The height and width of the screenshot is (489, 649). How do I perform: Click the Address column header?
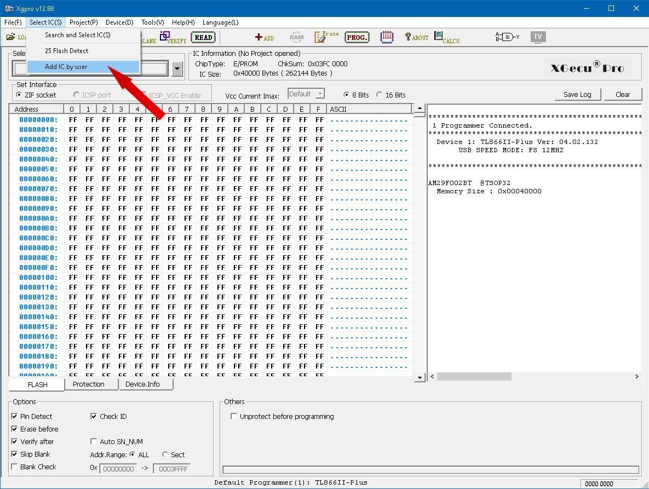click(x=37, y=109)
